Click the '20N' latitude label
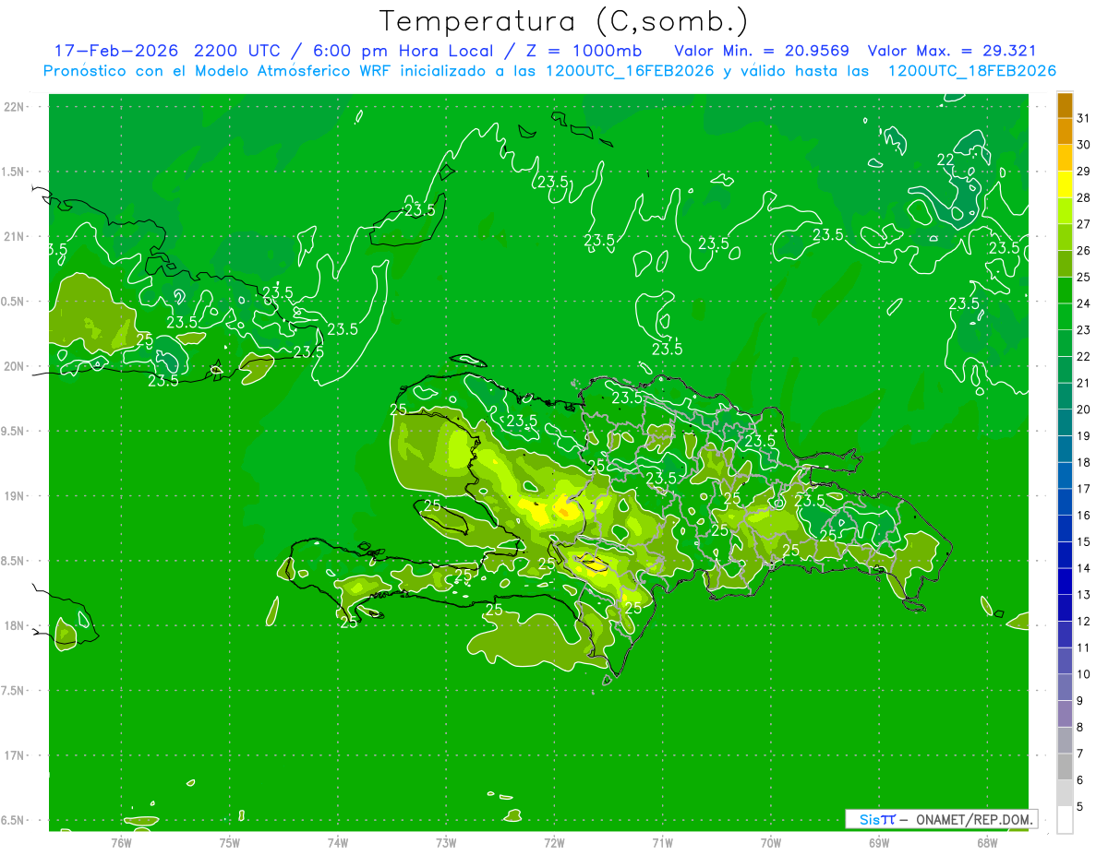 point(14,366)
